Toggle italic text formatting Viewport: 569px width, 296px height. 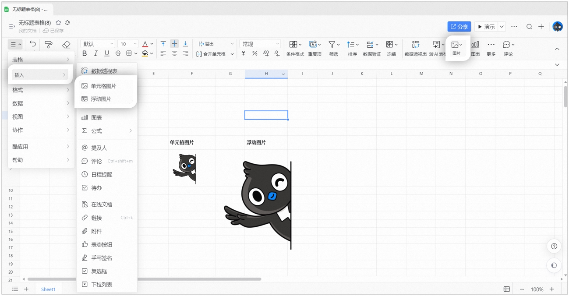pyautogui.click(x=95, y=53)
